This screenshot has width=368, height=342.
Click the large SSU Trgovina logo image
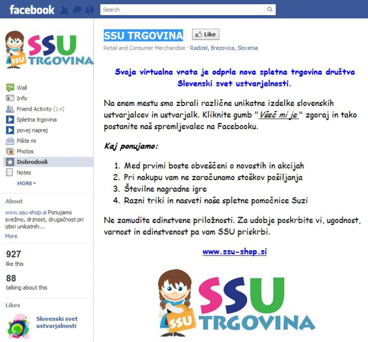click(x=236, y=303)
